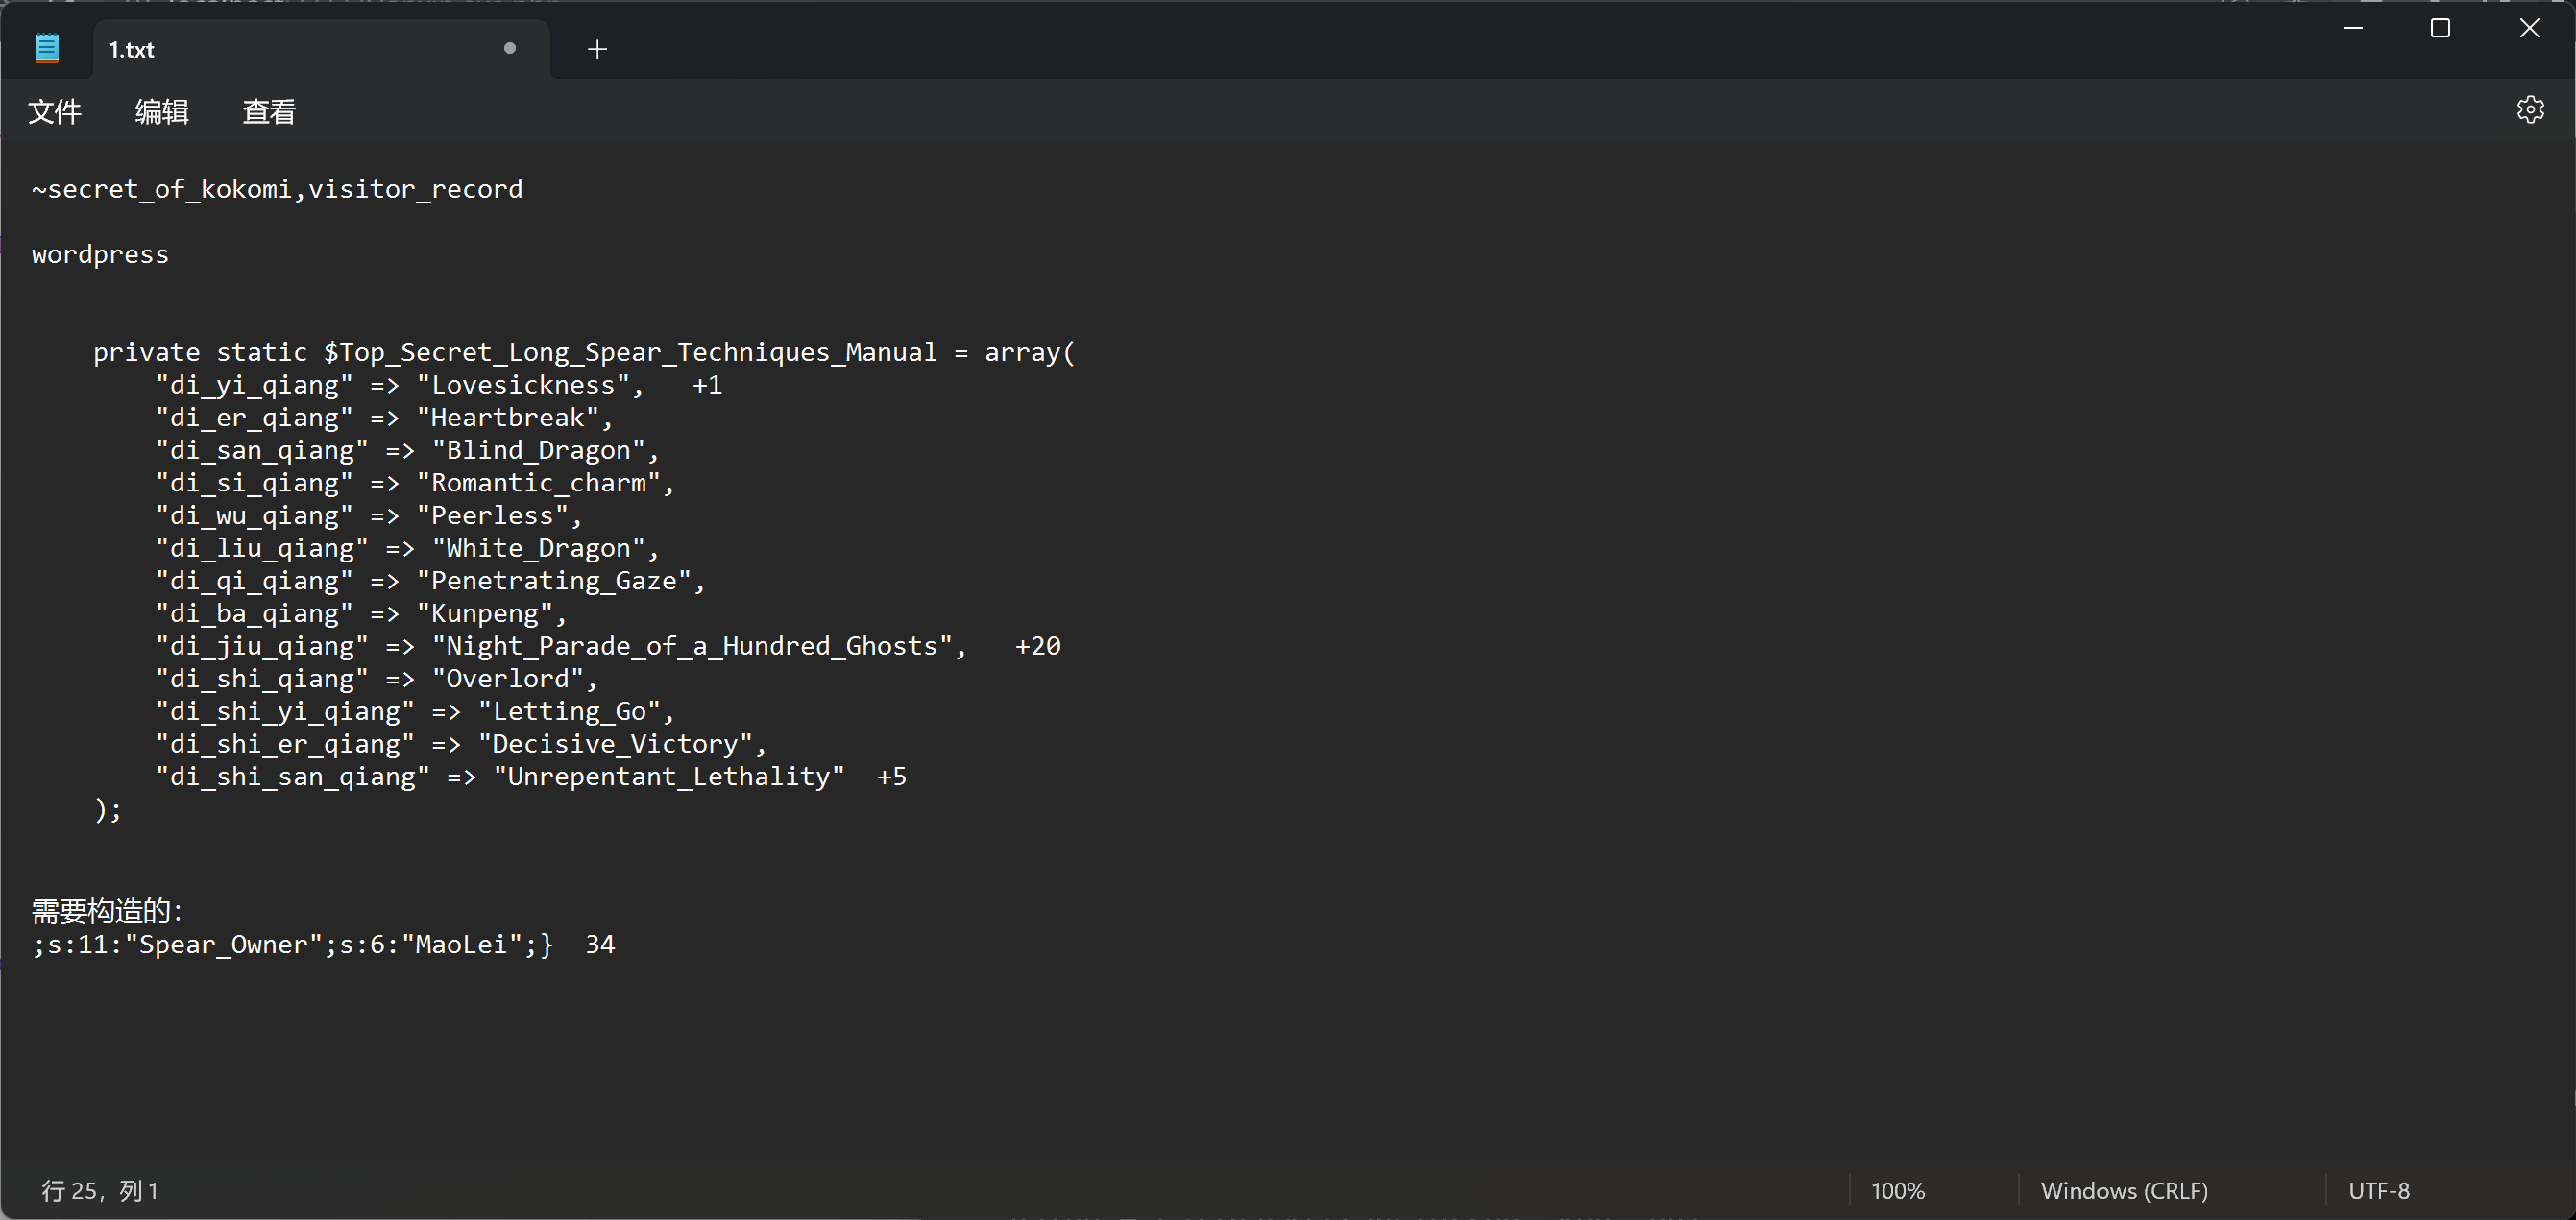
Task: Click the UTF-8 encoding indicator
Action: click(x=2377, y=1190)
